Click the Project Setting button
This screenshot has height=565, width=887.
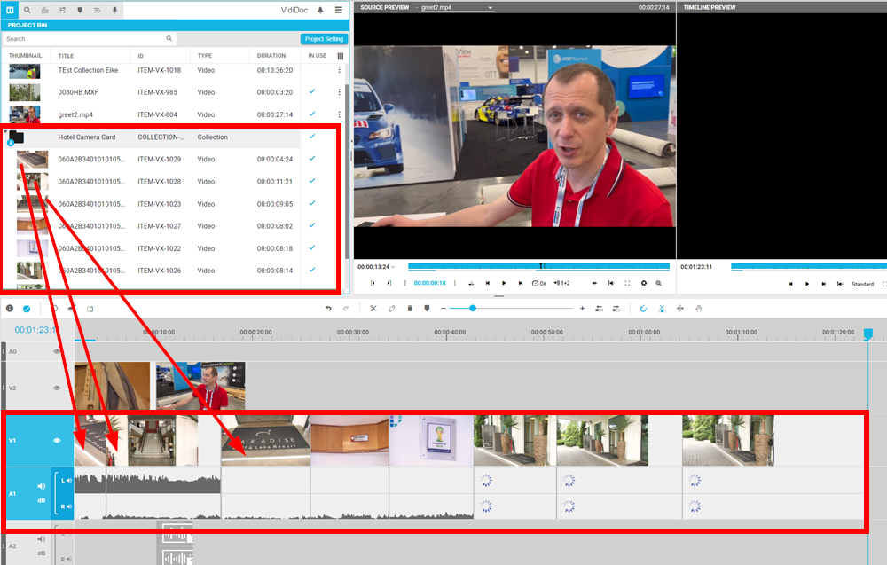point(324,39)
